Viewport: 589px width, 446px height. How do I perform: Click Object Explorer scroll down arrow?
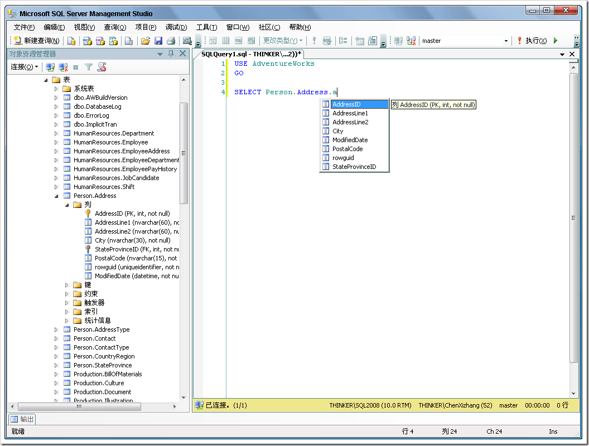click(184, 397)
